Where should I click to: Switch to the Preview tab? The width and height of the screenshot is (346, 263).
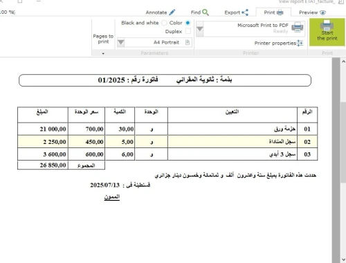click(x=312, y=12)
